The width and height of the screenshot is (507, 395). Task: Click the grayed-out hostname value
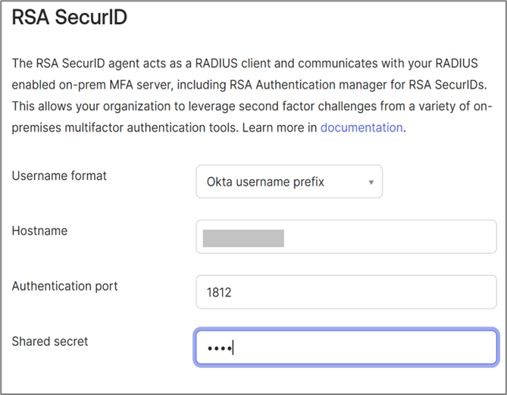(x=243, y=238)
